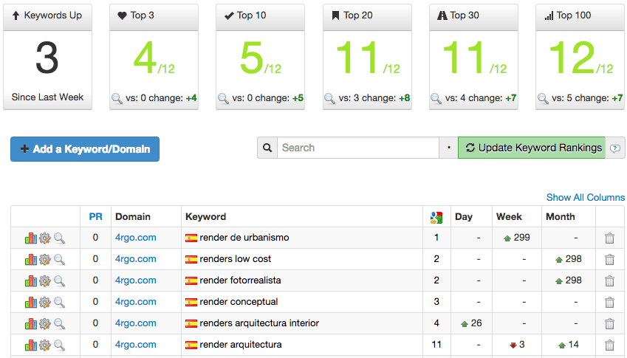Image resolution: width=627 pixels, height=358 pixels.
Task: Click the Top 30 card magnifier icon
Action: (x=436, y=98)
